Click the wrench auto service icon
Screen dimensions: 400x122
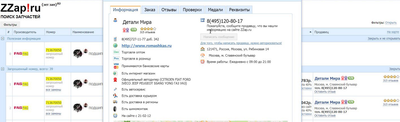[115, 89]
